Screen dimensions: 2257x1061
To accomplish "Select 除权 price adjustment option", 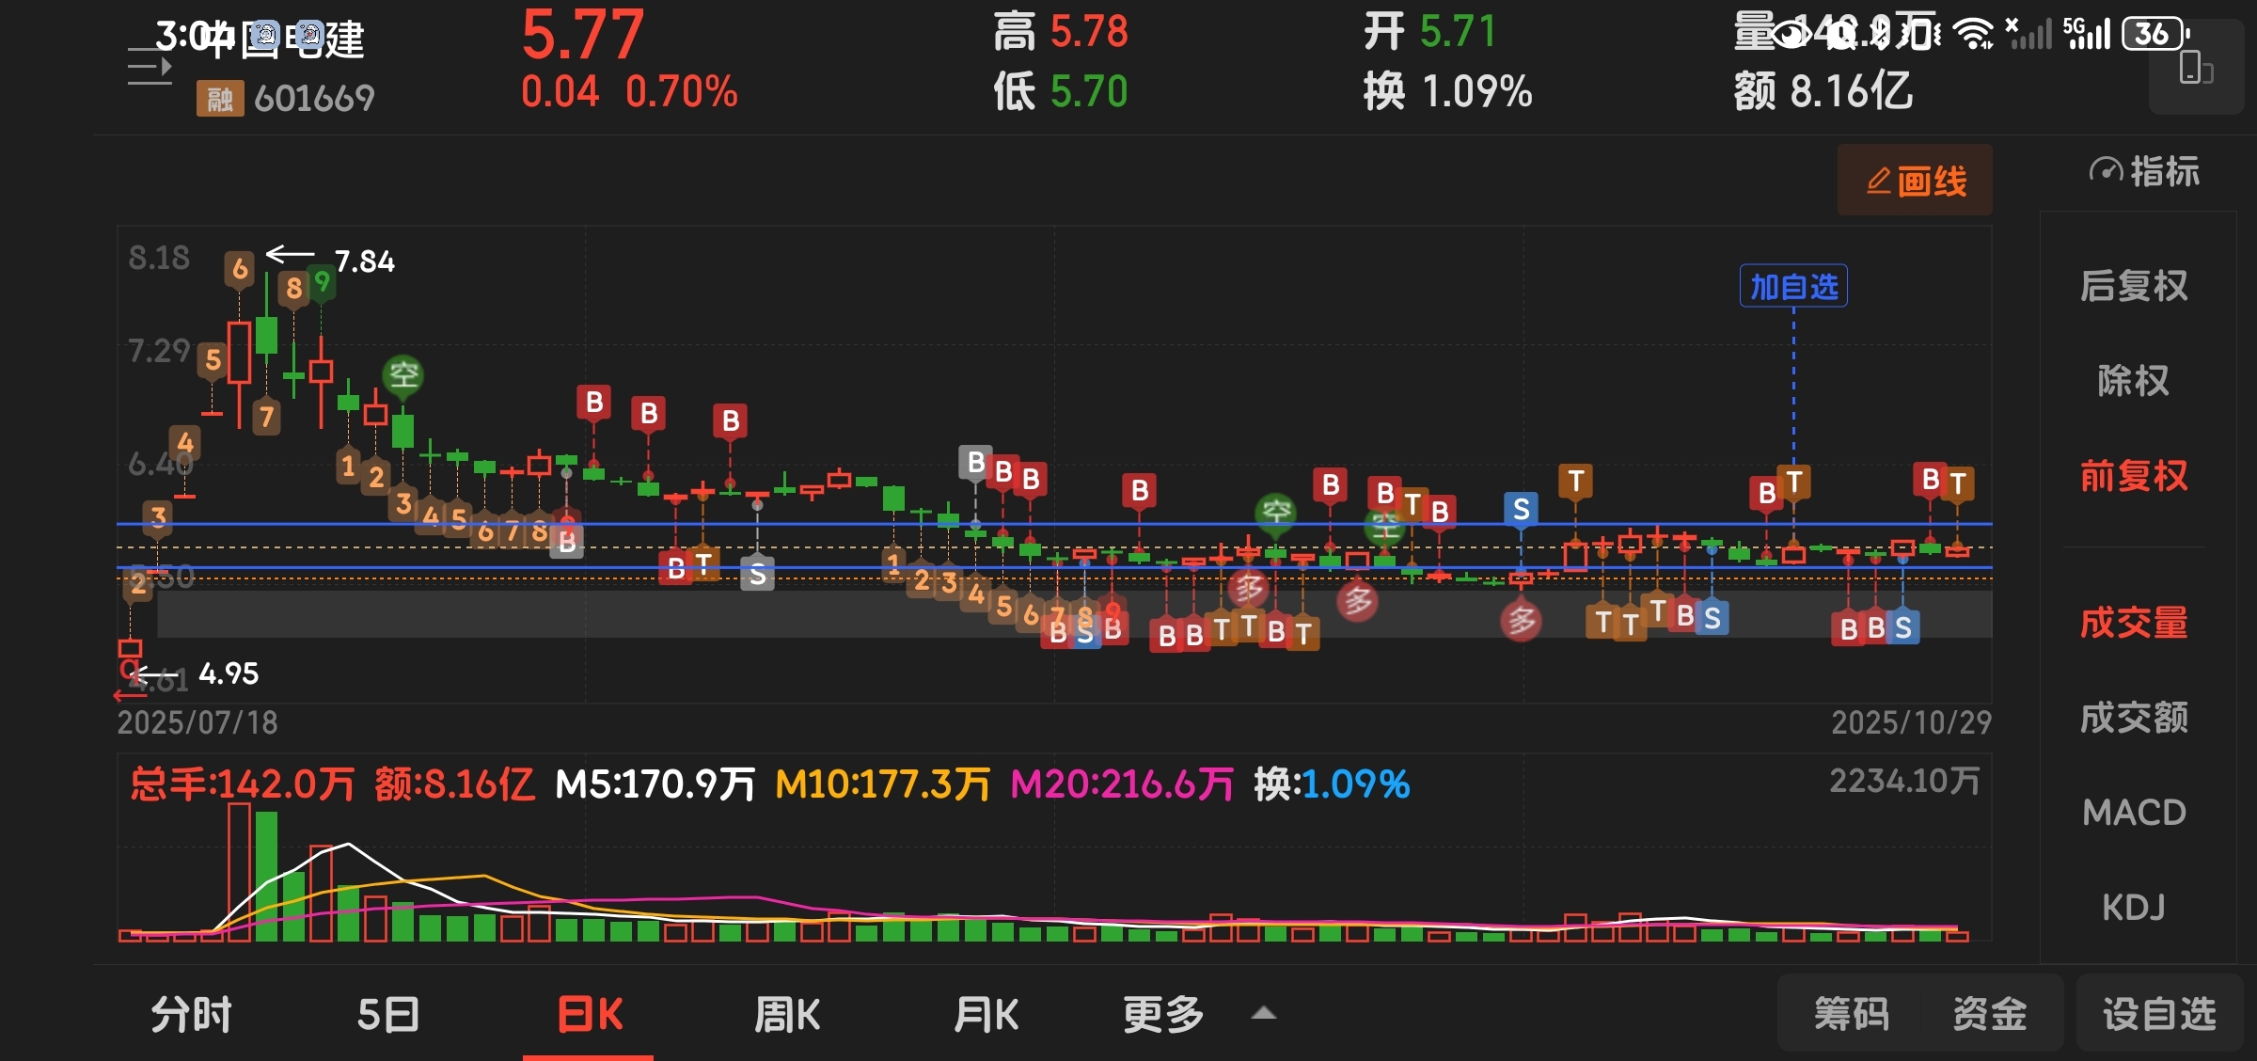I will click(x=2133, y=381).
